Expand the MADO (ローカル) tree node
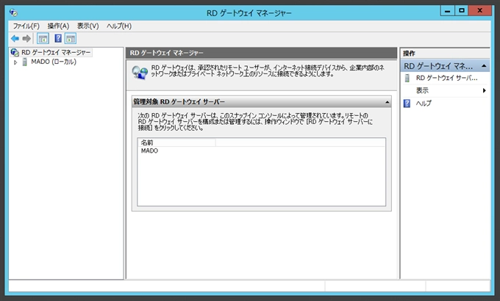This screenshot has height=301, width=500. click(15, 62)
